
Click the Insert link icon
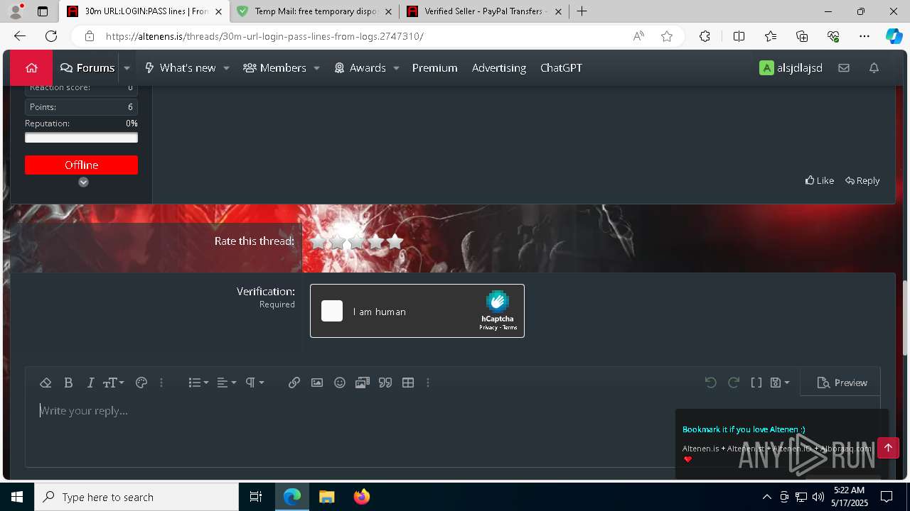294,383
